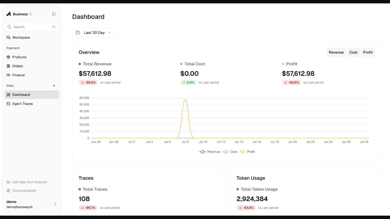Viewport: 390px width, 219px height.
Task: Add a data item with the plus icon
Action: coord(54,86)
